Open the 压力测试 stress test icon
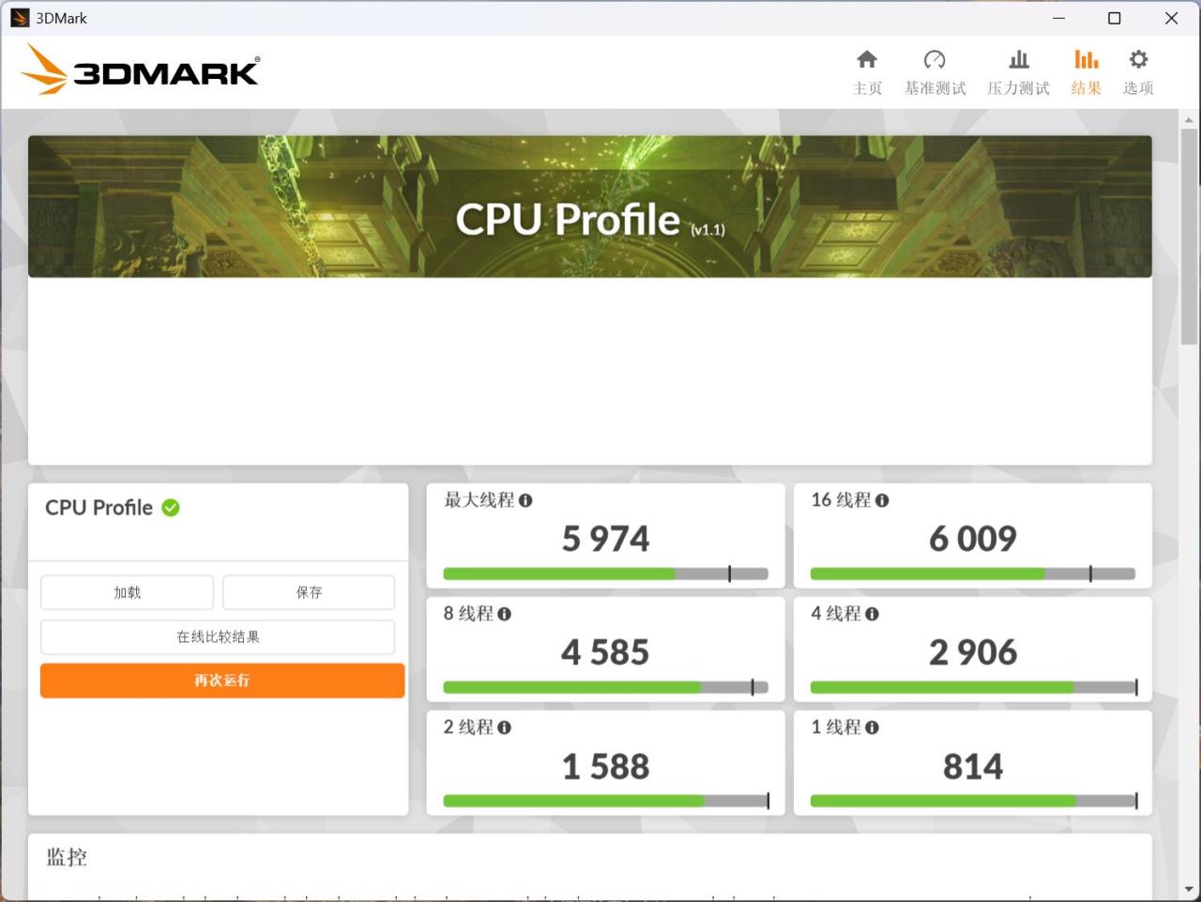 coord(1018,60)
